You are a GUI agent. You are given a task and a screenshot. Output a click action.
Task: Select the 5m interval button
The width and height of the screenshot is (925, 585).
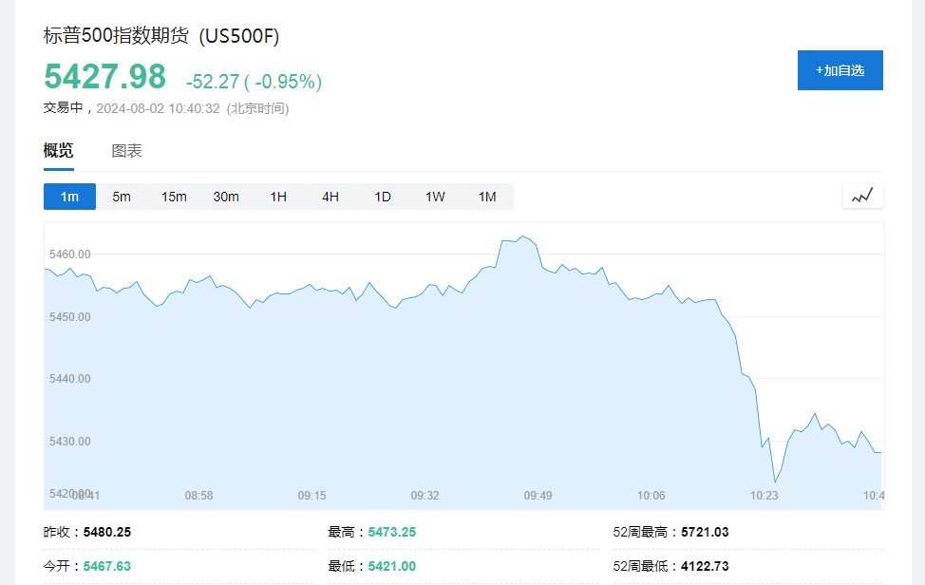(x=122, y=197)
